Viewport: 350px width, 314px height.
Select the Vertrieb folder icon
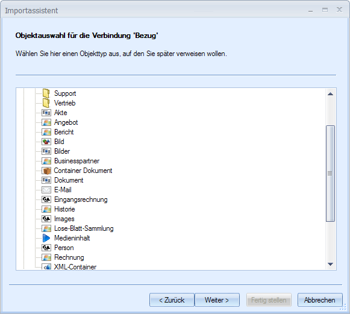46,103
